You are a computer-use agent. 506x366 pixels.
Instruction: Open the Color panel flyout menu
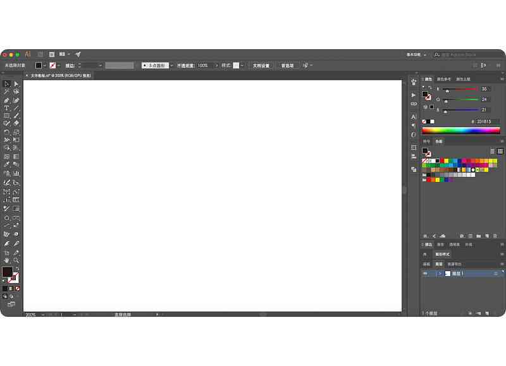pos(502,79)
